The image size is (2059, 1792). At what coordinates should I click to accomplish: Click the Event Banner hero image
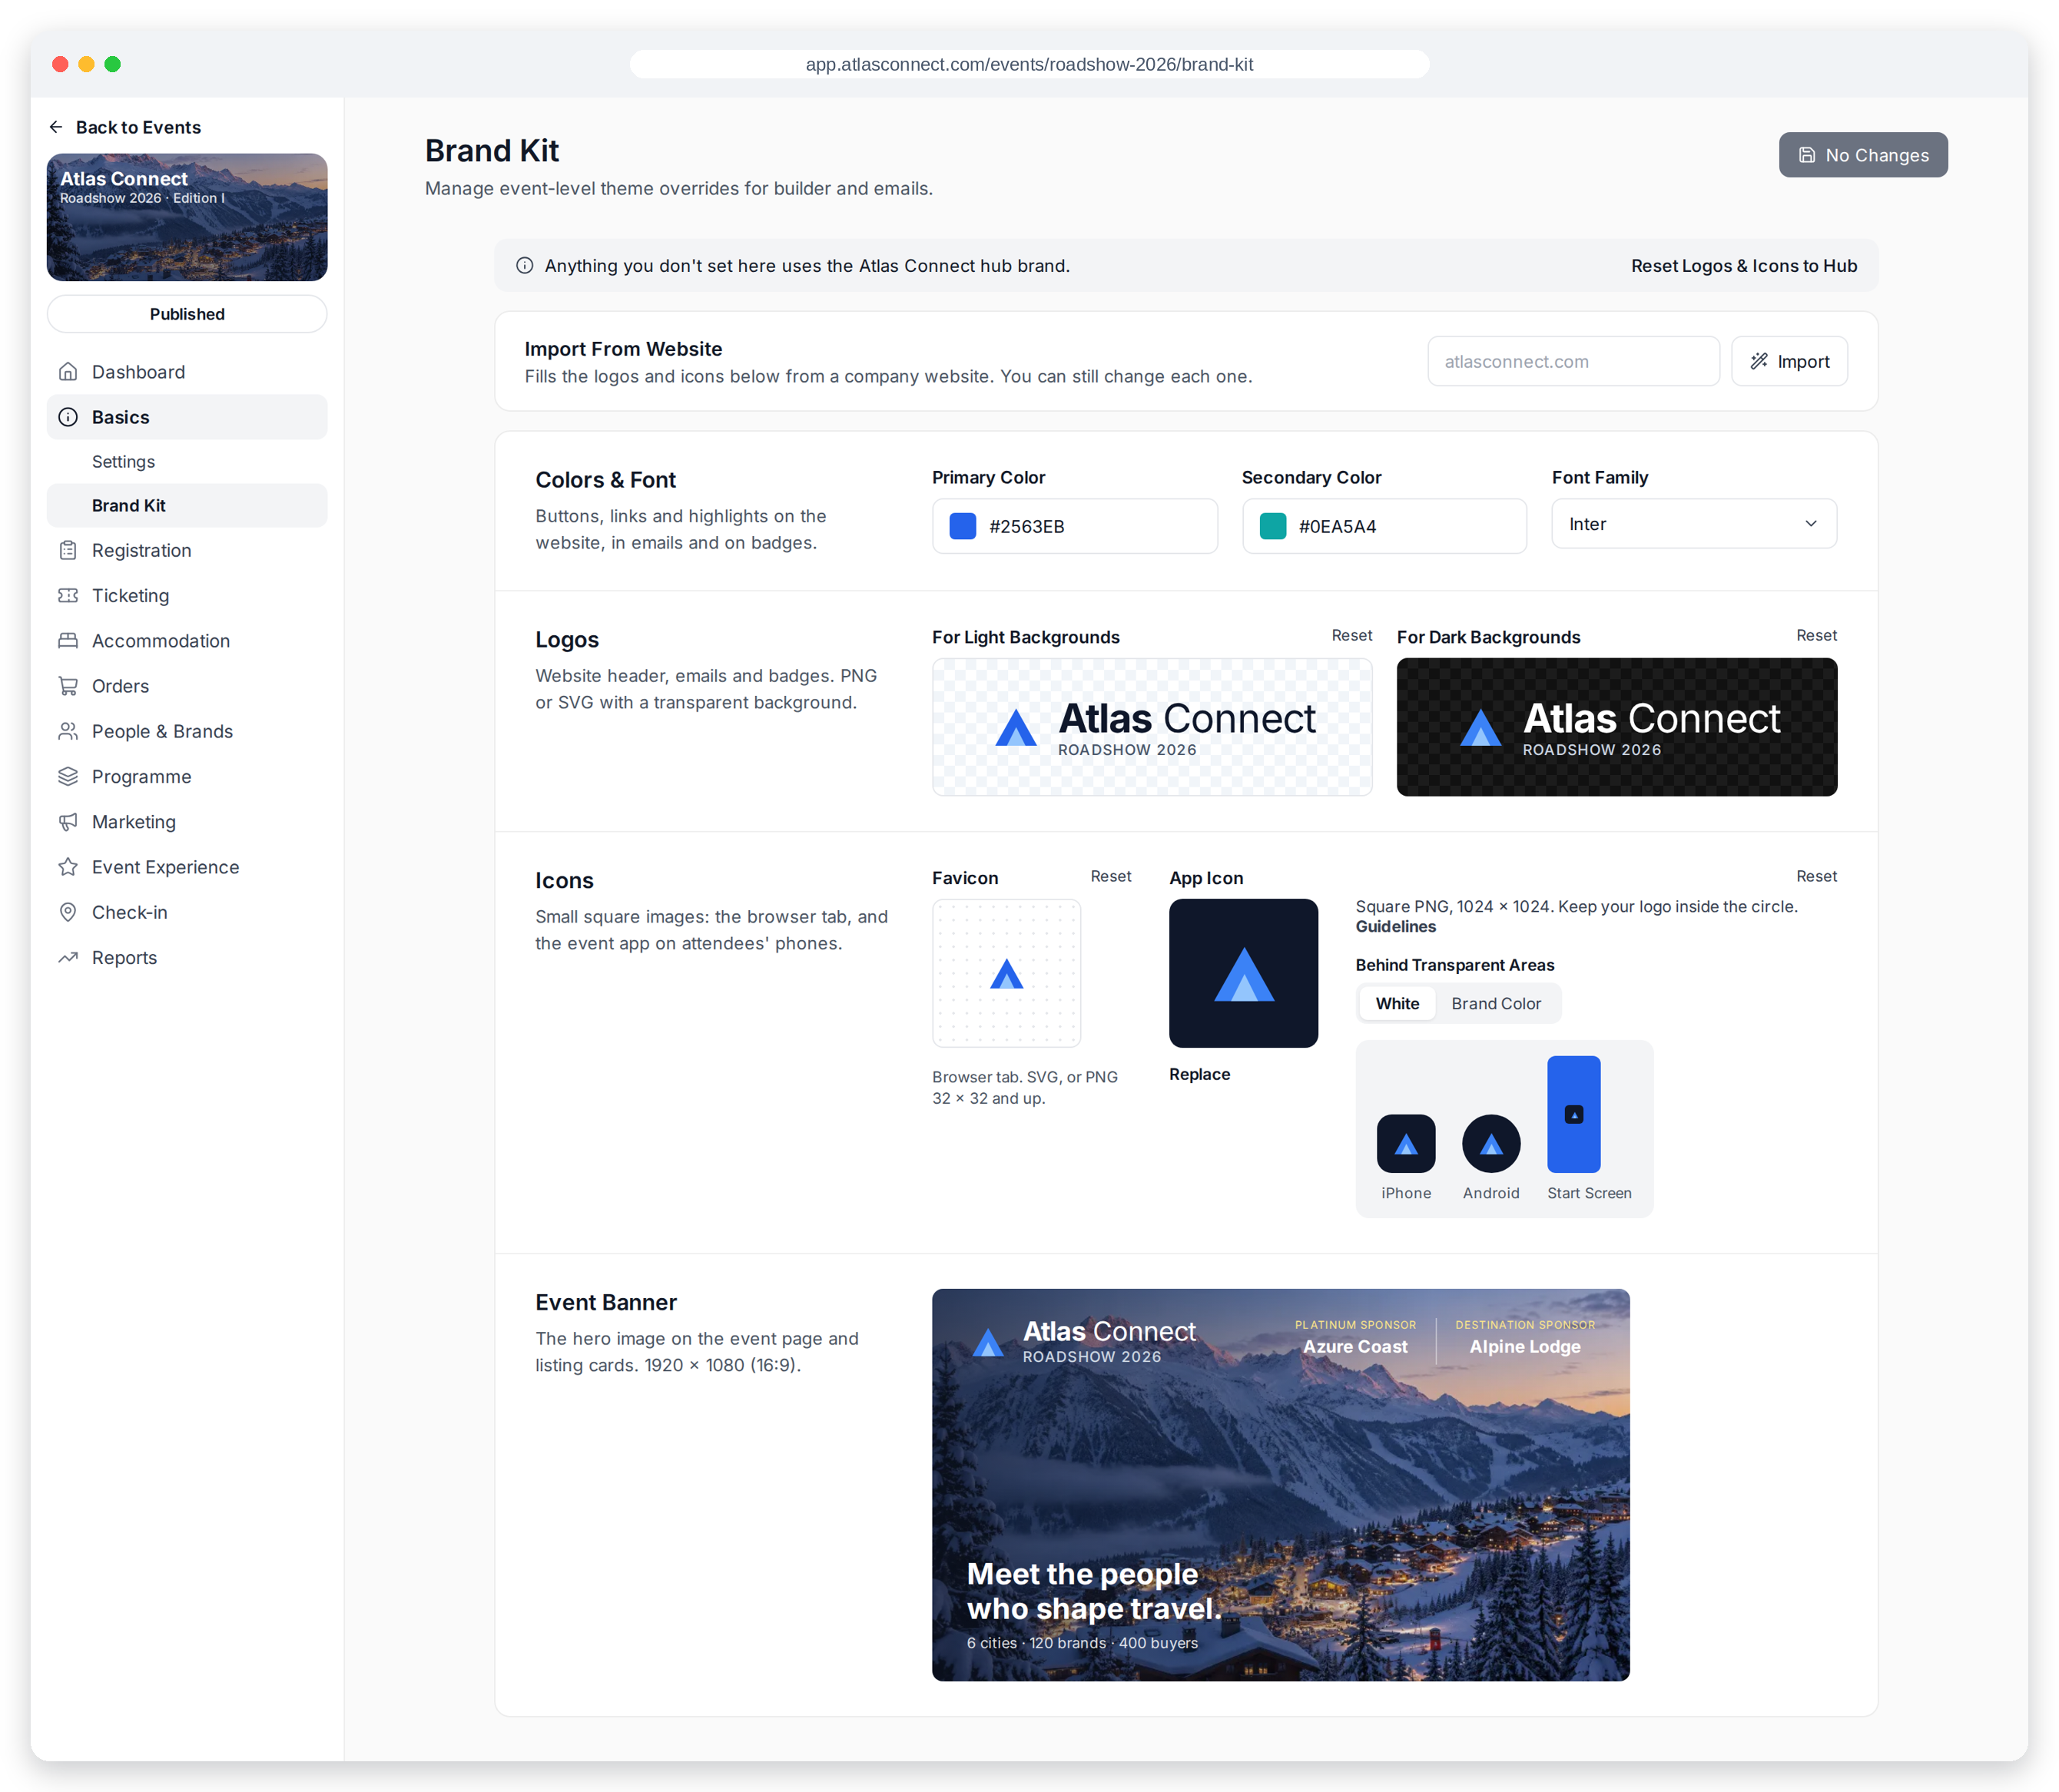tap(1280, 1484)
